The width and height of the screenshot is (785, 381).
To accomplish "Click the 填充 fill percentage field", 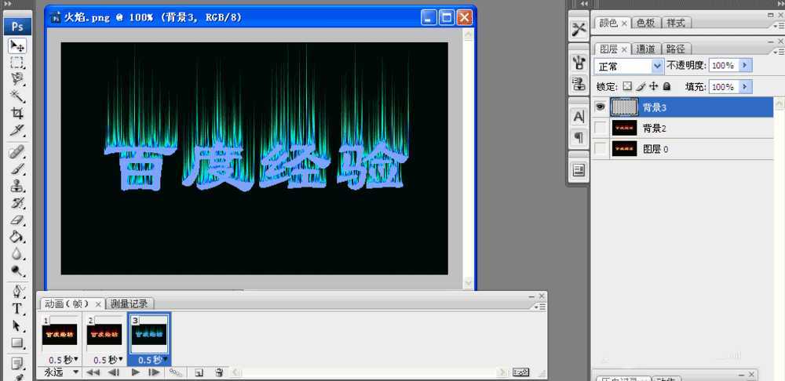I will [x=722, y=86].
